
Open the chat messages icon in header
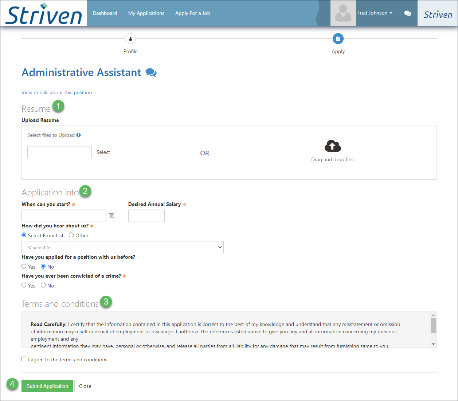point(408,13)
